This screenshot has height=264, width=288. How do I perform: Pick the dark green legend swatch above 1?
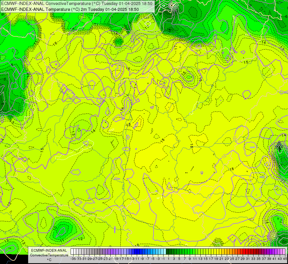tap(167, 252)
